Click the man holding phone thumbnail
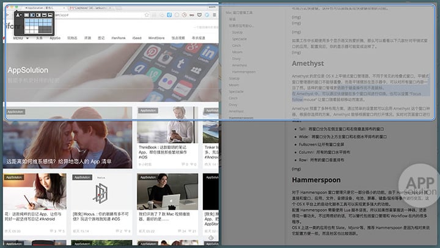Viewport: 440px width, 248px height. pyautogui.click(x=167, y=125)
